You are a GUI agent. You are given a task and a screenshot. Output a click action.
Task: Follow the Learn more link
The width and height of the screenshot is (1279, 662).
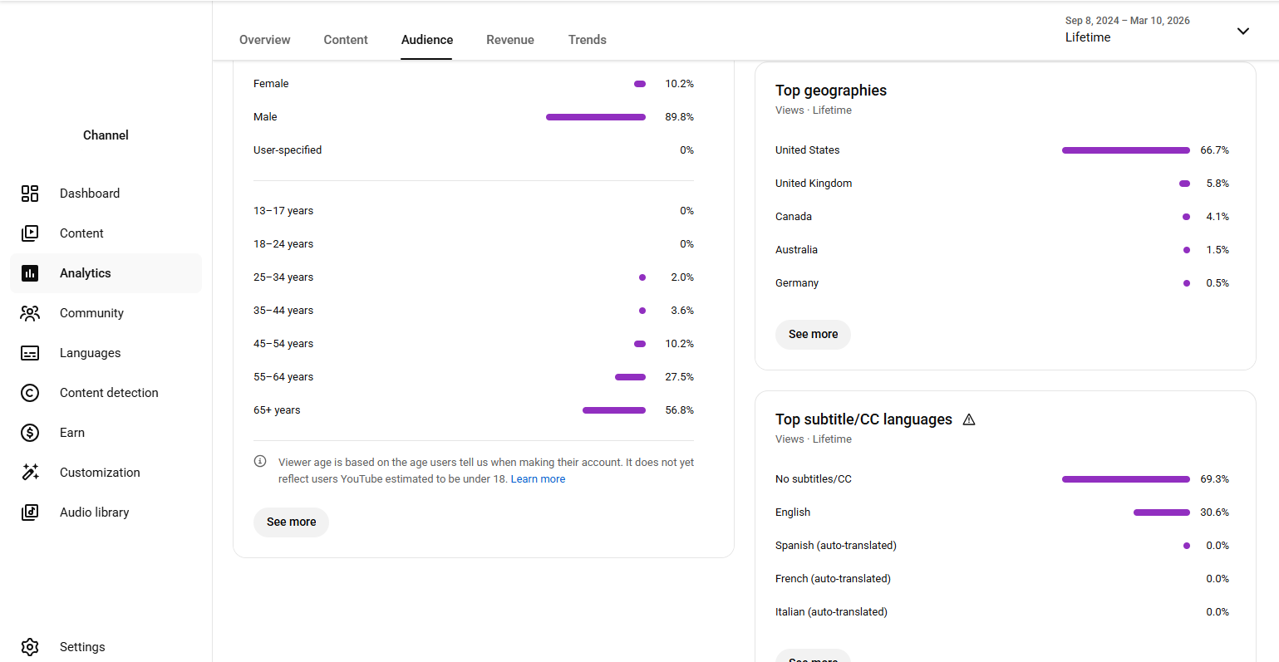click(538, 479)
